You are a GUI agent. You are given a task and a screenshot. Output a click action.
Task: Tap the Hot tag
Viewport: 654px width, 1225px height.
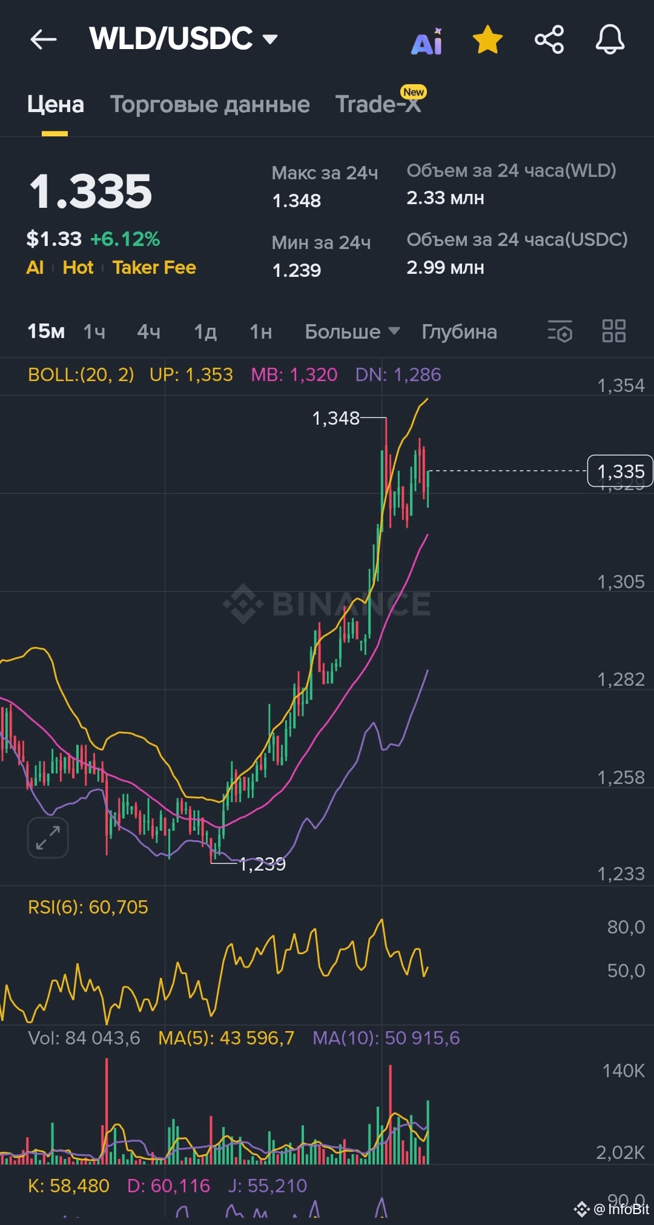(78, 268)
